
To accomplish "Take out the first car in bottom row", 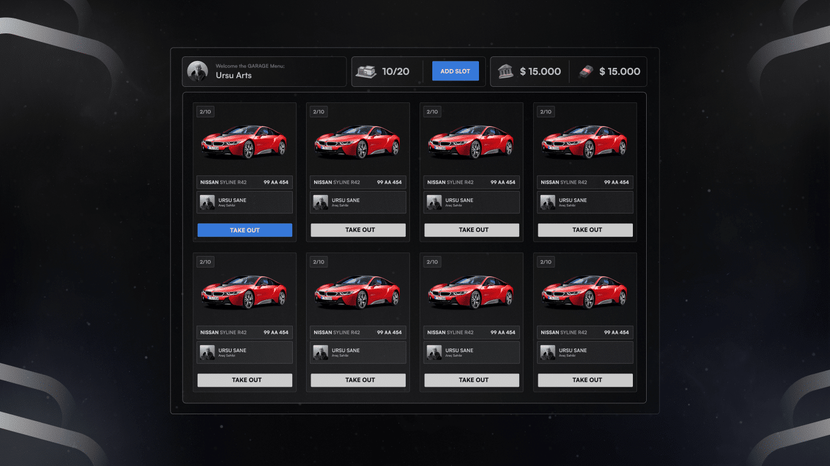I will (245, 380).
